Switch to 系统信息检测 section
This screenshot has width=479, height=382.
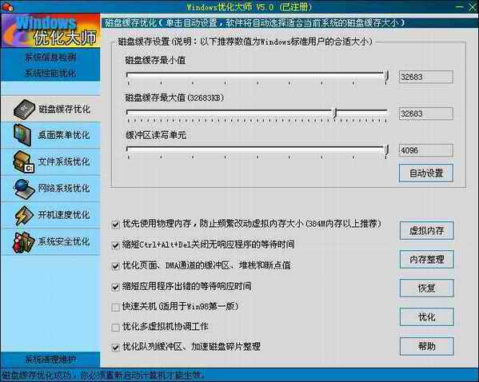[50, 57]
